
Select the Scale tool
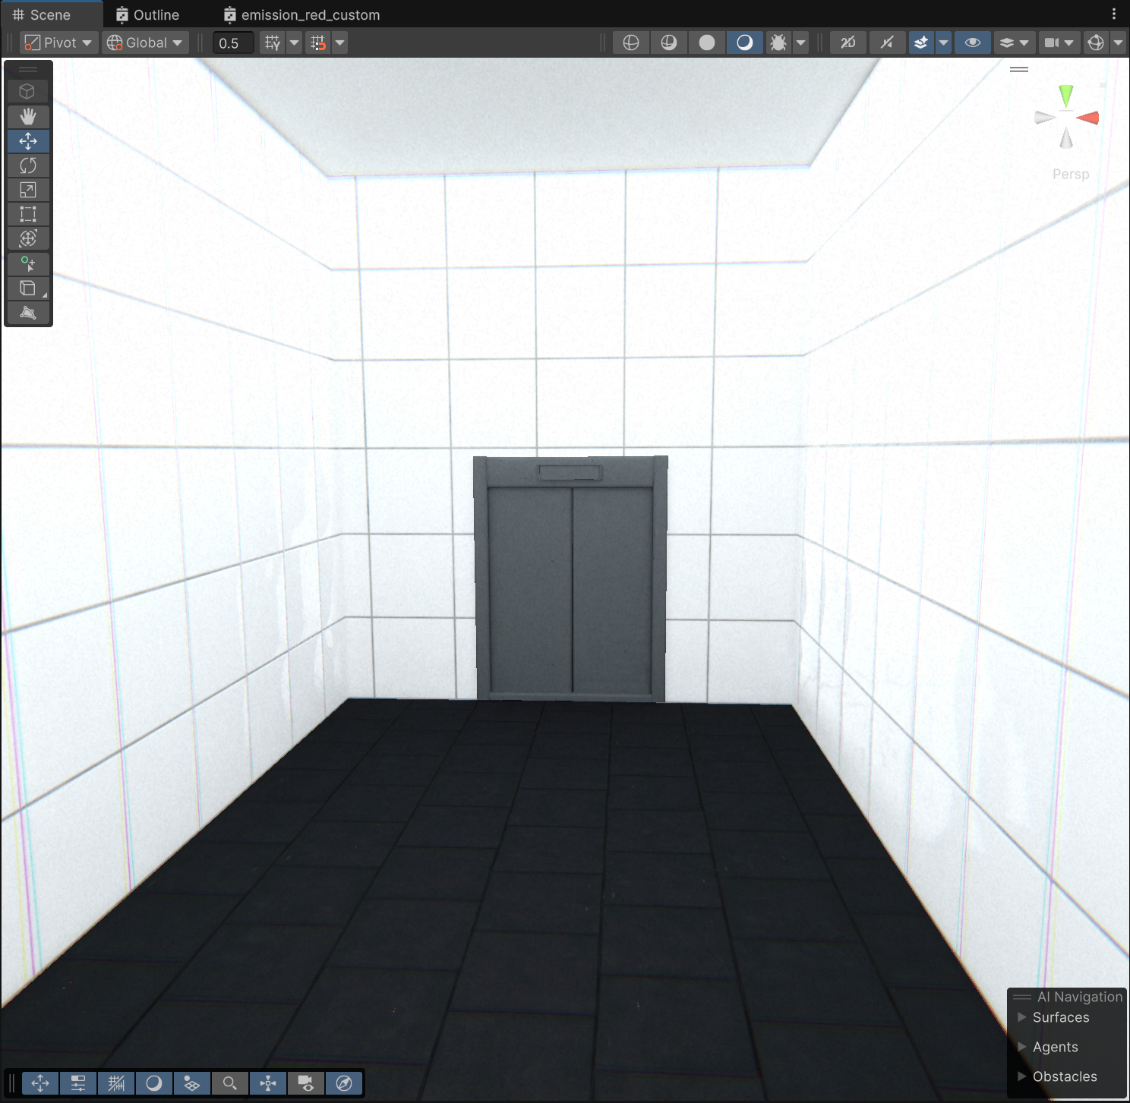pos(28,190)
